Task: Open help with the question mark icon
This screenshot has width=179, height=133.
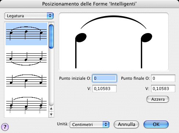Action: point(5,127)
